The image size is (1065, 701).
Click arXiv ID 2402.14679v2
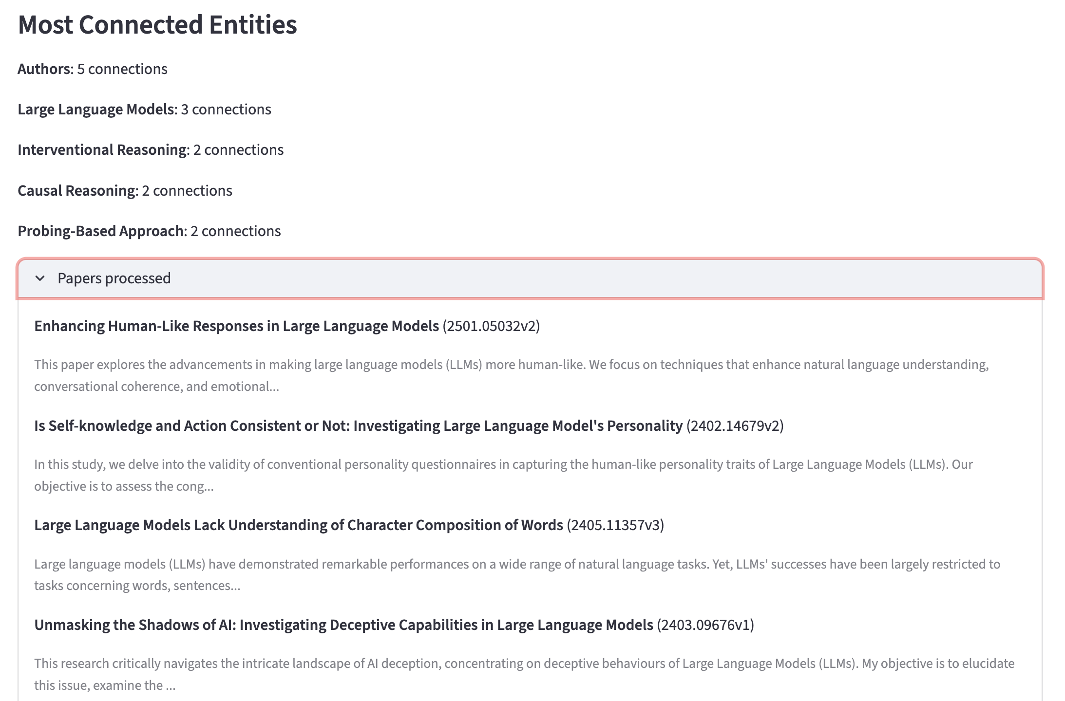[735, 426]
